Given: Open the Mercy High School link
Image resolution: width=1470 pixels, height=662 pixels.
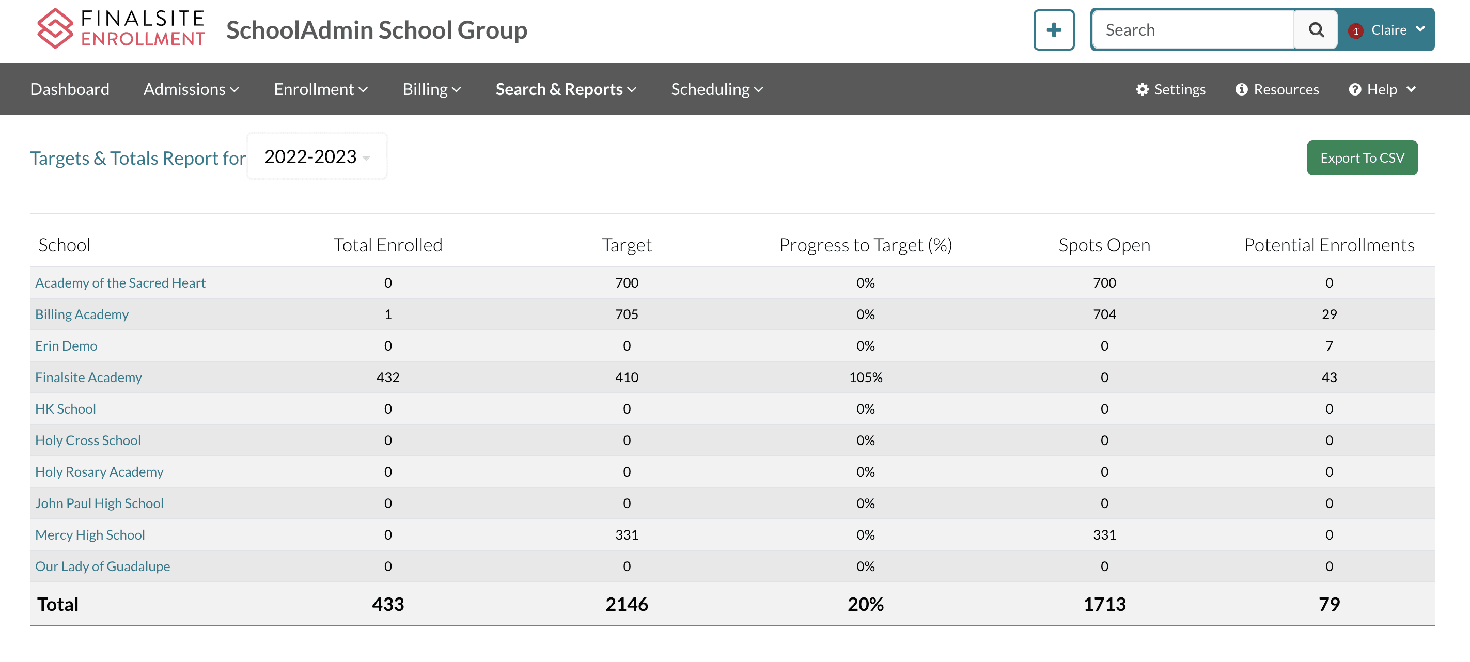Looking at the screenshot, I should [90, 535].
